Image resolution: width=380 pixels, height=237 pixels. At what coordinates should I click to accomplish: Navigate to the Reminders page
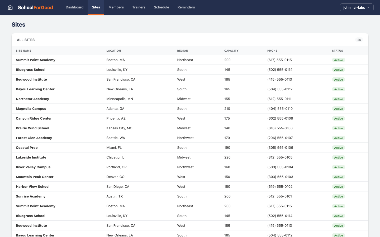pos(186,7)
